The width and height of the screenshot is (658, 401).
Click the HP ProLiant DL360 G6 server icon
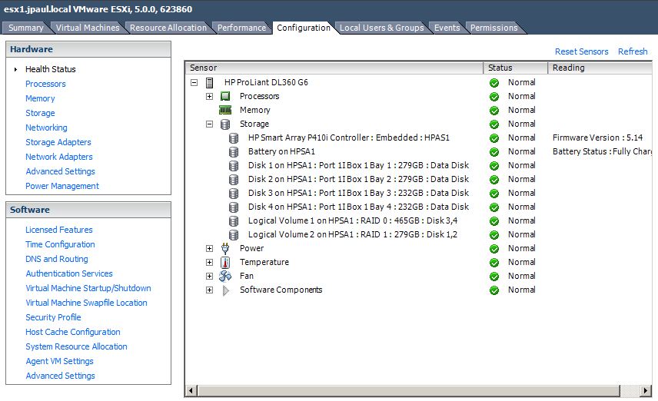click(209, 83)
